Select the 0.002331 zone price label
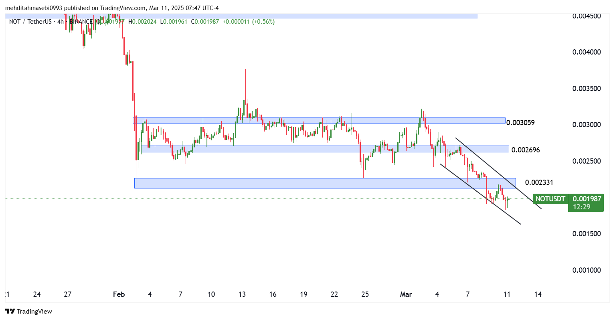615x320 pixels. (539, 182)
